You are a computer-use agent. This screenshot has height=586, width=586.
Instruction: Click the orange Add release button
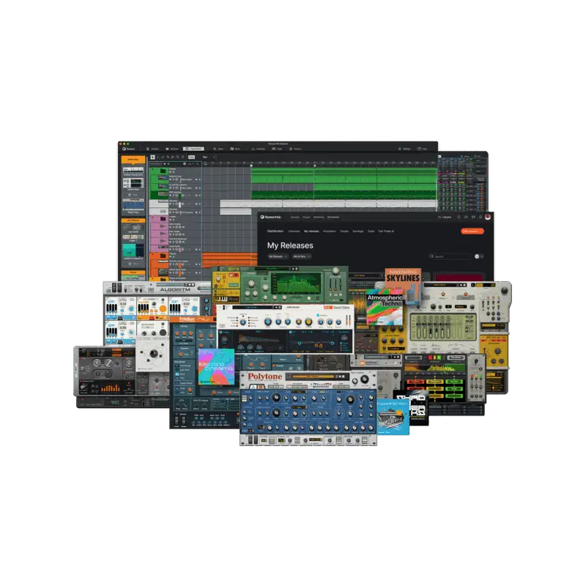click(x=472, y=231)
